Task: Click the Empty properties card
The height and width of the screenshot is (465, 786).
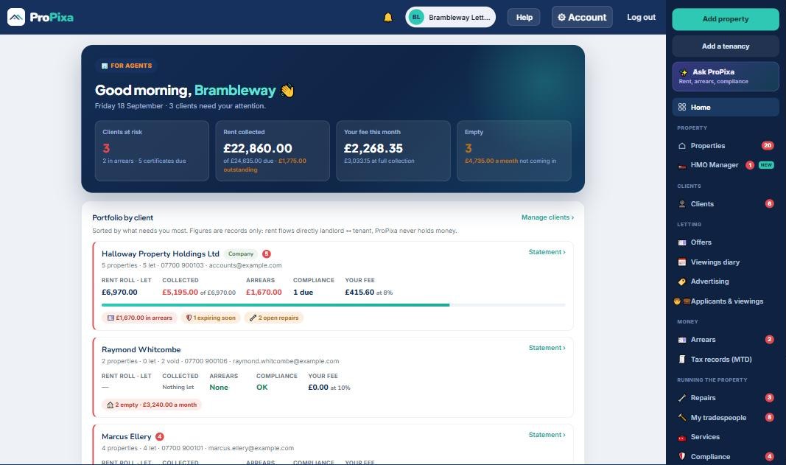Action: pos(513,150)
